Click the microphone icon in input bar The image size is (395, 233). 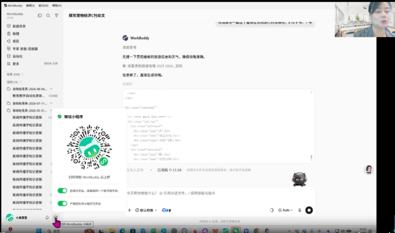[x=300, y=210]
